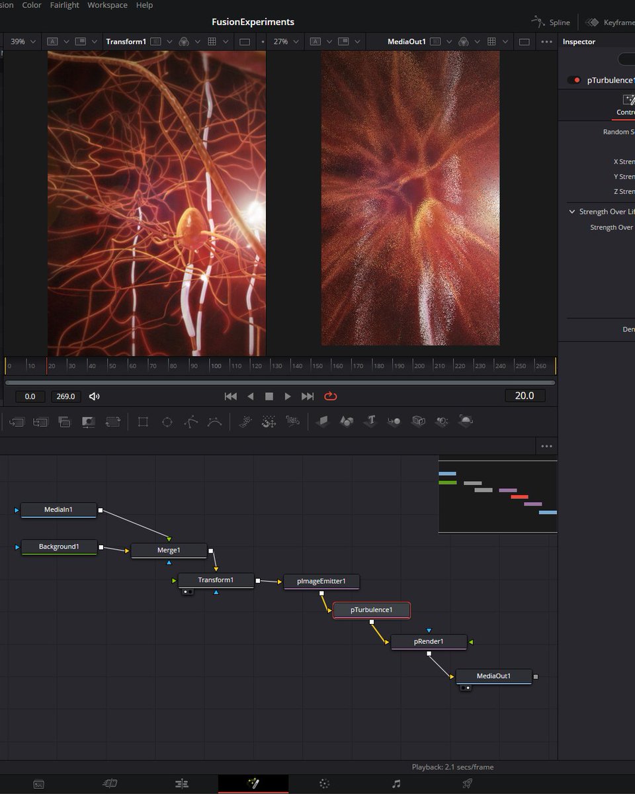635x794 pixels.
Task: Open the 39% zoom dropdown
Action: click(x=23, y=42)
